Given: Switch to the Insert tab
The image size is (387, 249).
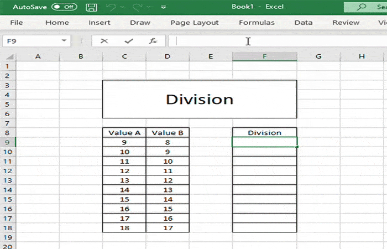Looking at the screenshot, I should click(100, 23).
